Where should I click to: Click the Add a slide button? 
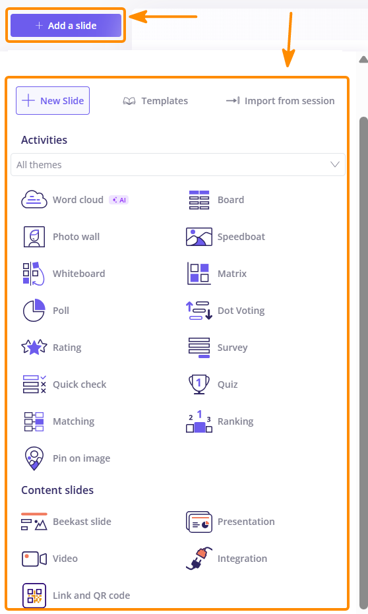click(x=66, y=26)
